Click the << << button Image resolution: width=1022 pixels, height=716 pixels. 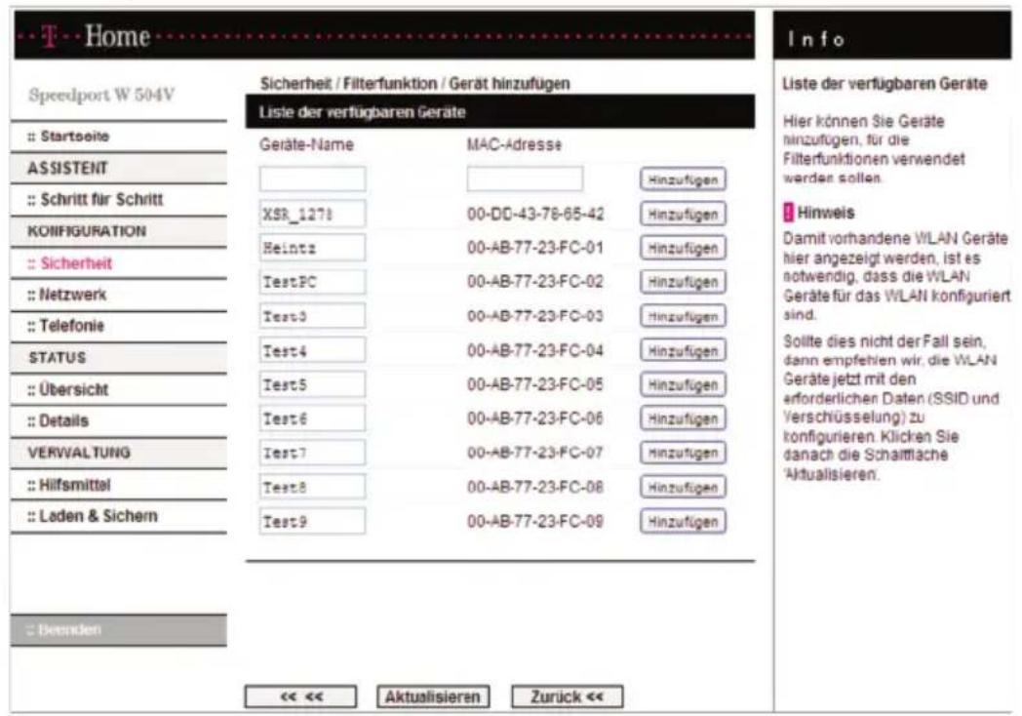tap(301, 696)
